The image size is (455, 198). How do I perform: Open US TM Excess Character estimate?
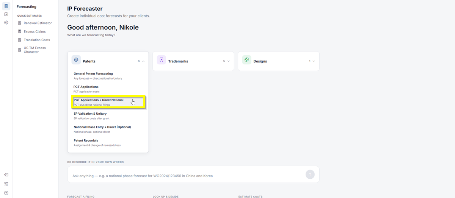tap(35, 50)
